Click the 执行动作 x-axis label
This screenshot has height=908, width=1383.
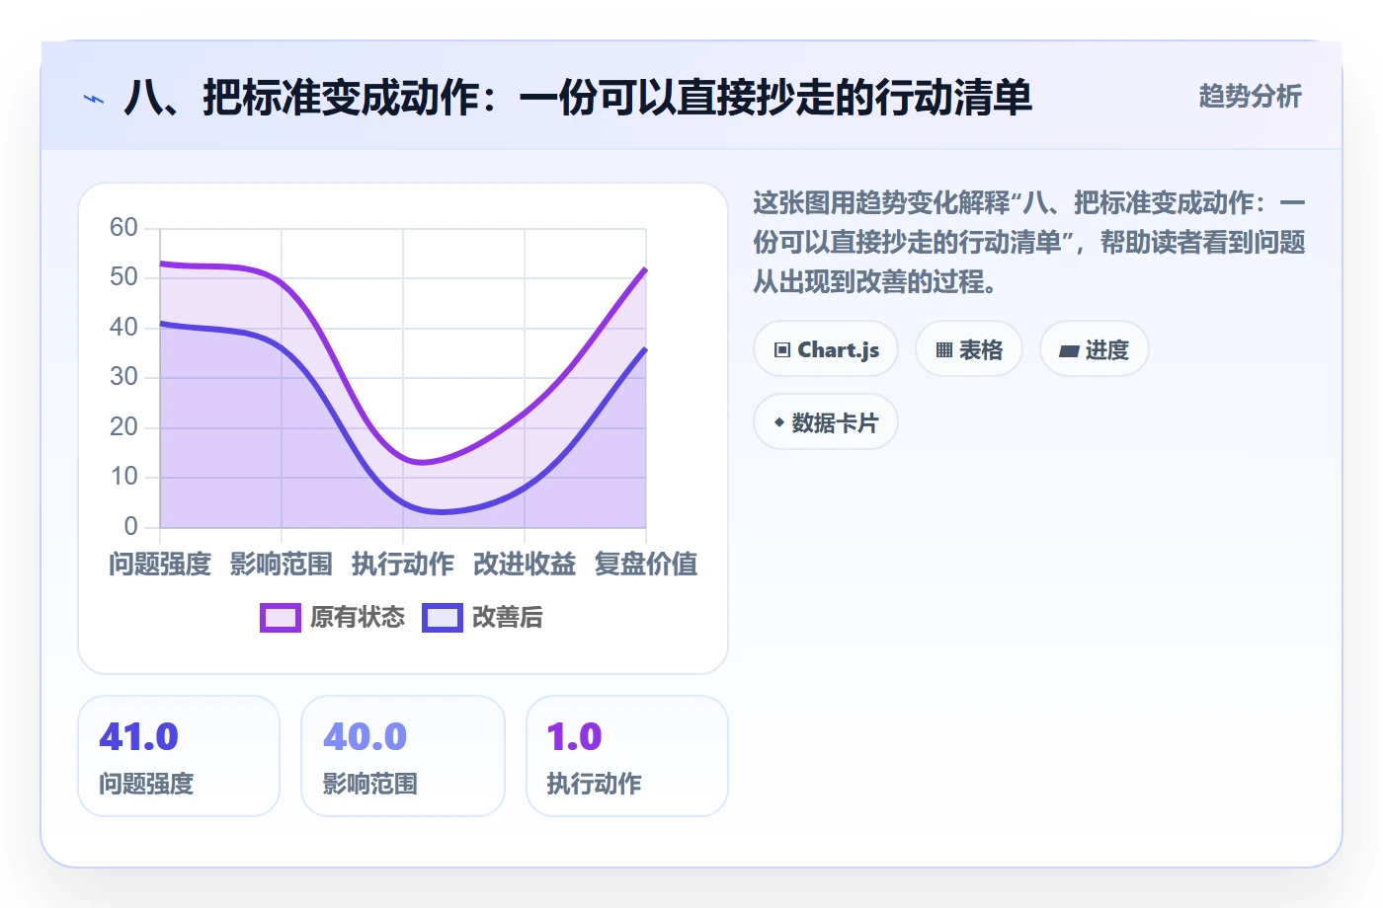point(403,565)
